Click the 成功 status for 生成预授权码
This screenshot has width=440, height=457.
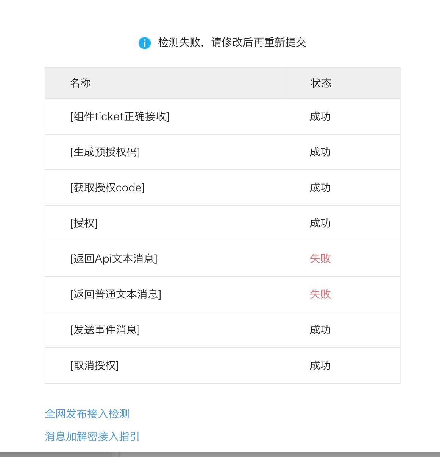320,152
